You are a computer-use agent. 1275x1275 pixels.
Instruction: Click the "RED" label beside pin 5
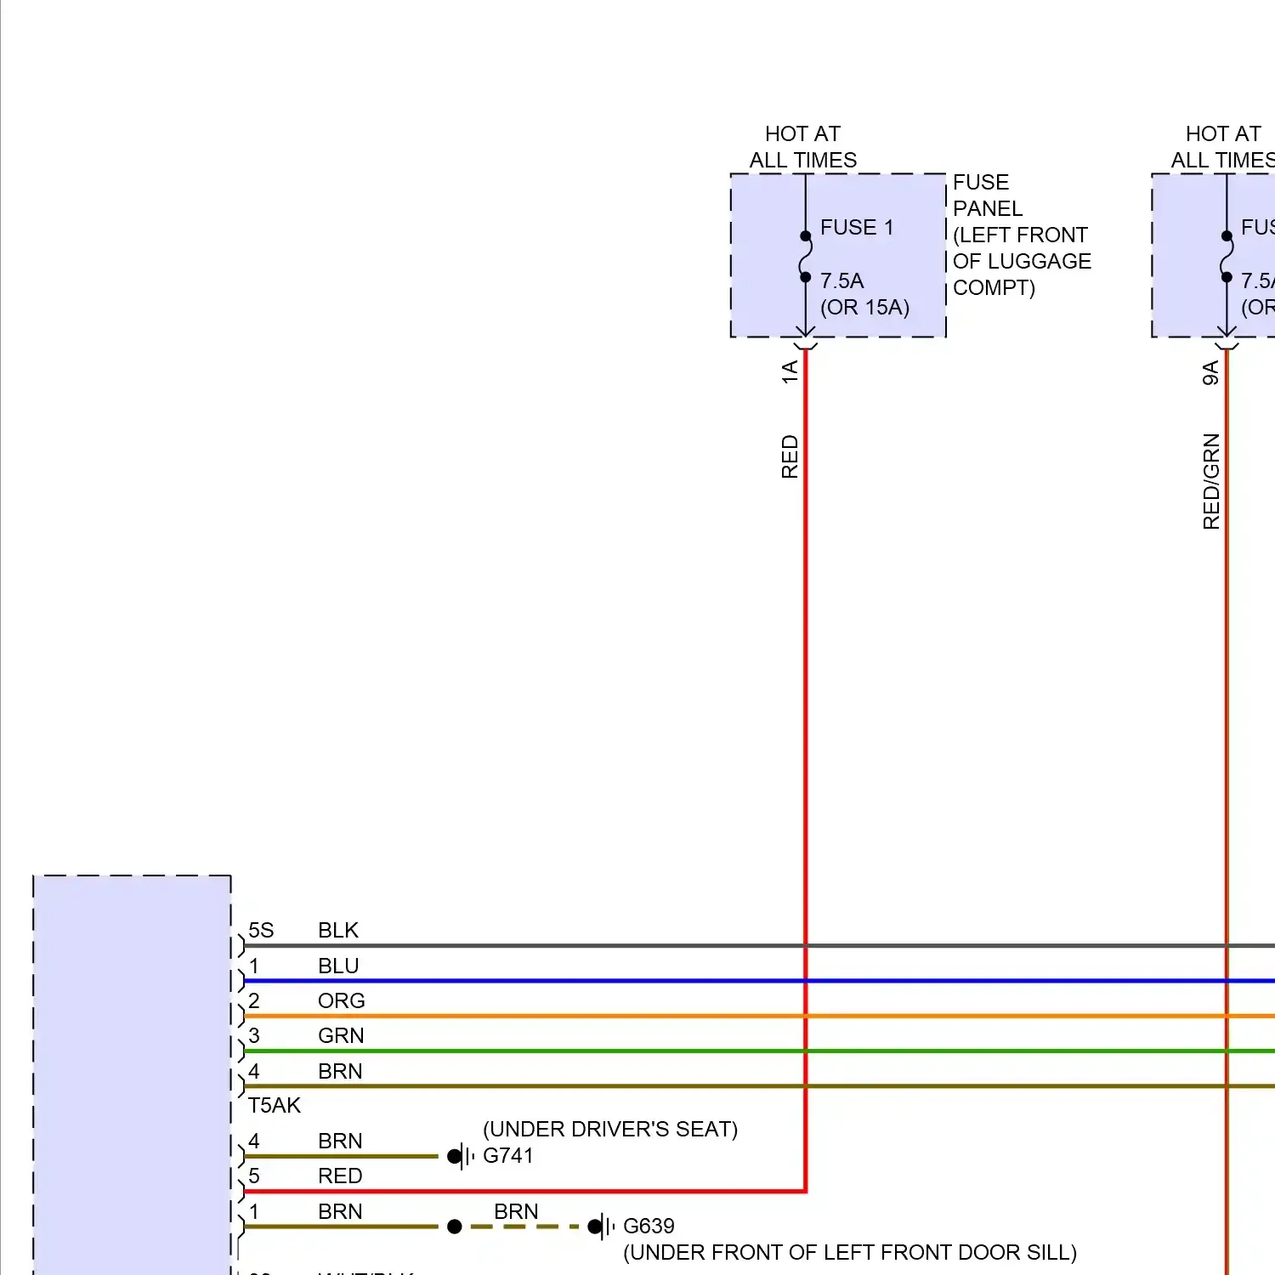[340, 1176]
